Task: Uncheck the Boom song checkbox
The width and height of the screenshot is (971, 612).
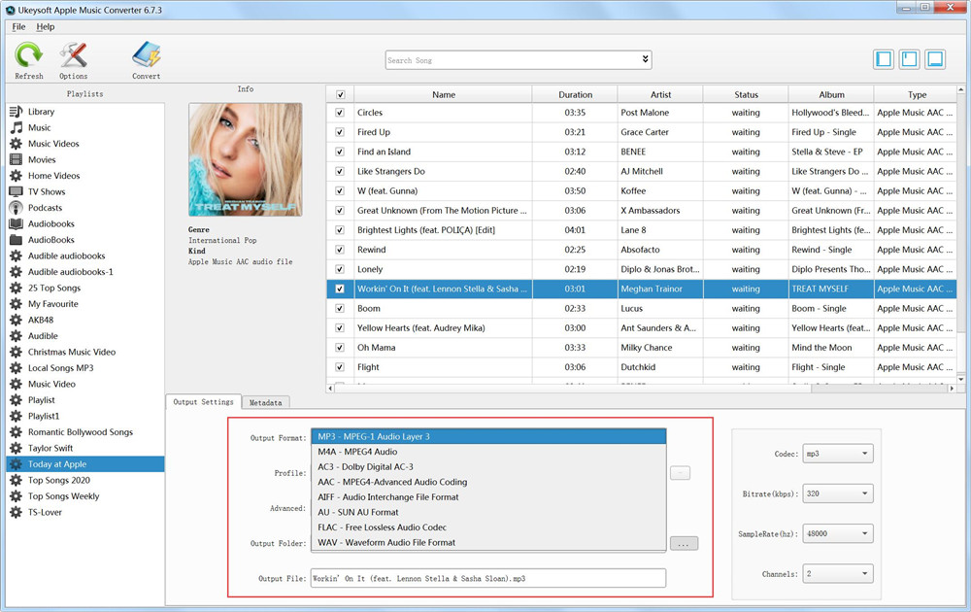Action: pyautogui.click(x=339, y=309)
